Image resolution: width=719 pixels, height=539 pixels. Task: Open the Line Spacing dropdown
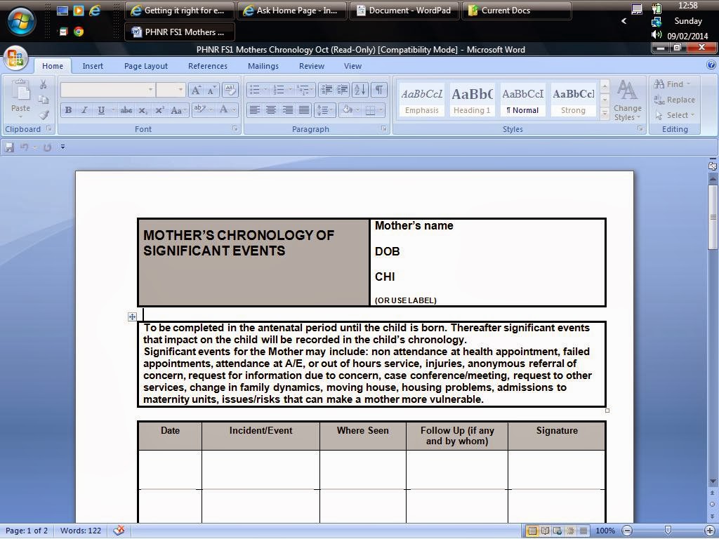click(325, 110)
